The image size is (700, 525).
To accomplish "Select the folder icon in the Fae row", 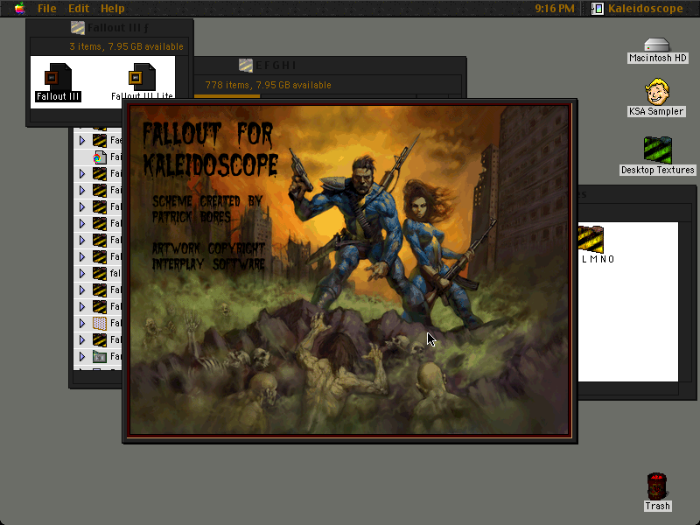I will click(99, 140).
